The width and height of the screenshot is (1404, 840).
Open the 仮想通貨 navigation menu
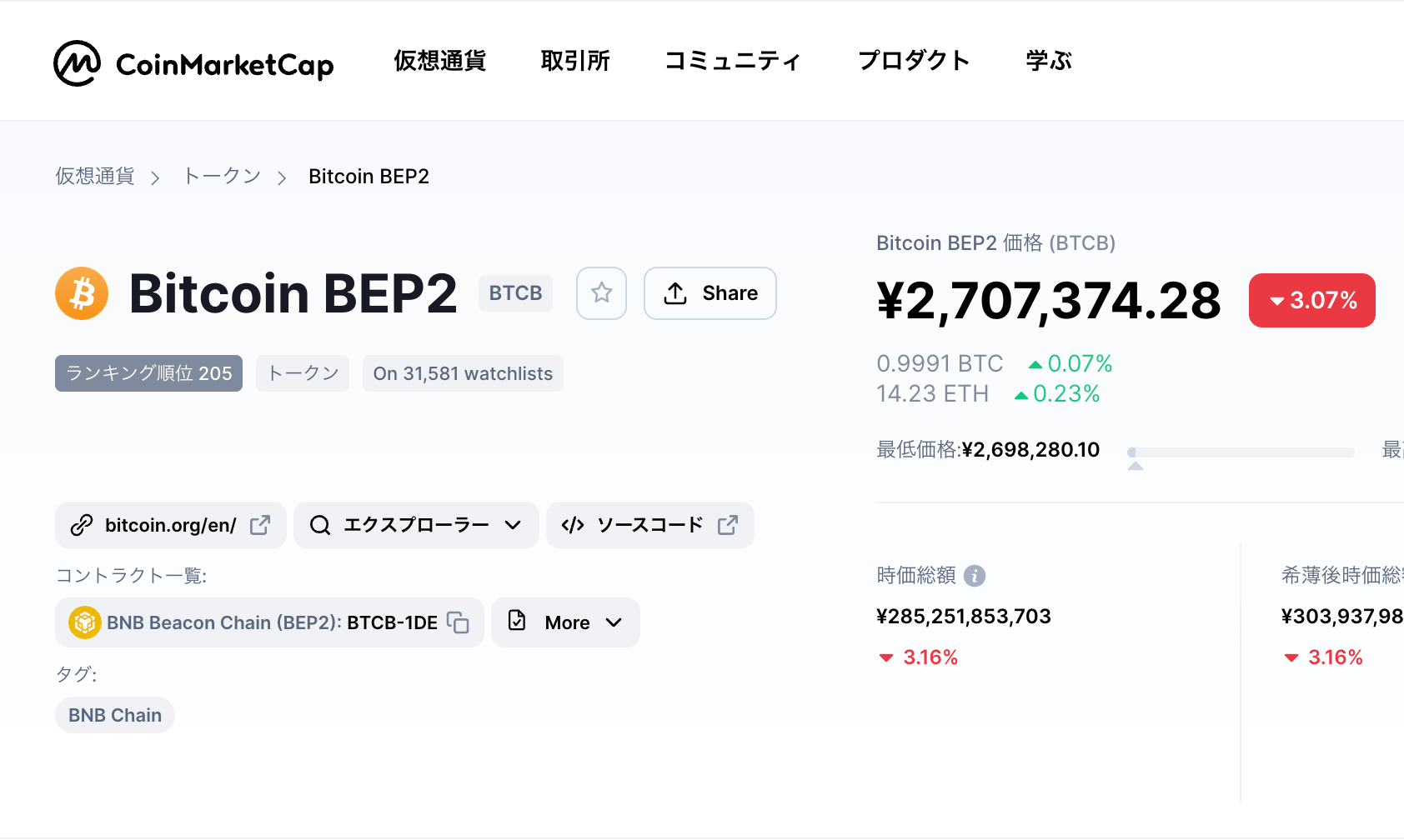coord(439,61)
